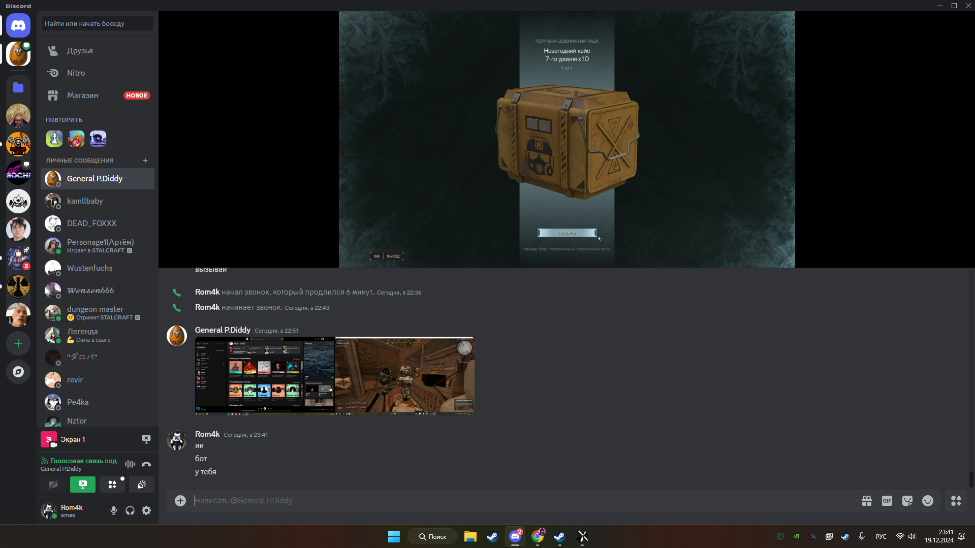Attach file with plus button
The width and height of the screenshot is (975, 548).
pyautogui.click(x=180, y=501)
